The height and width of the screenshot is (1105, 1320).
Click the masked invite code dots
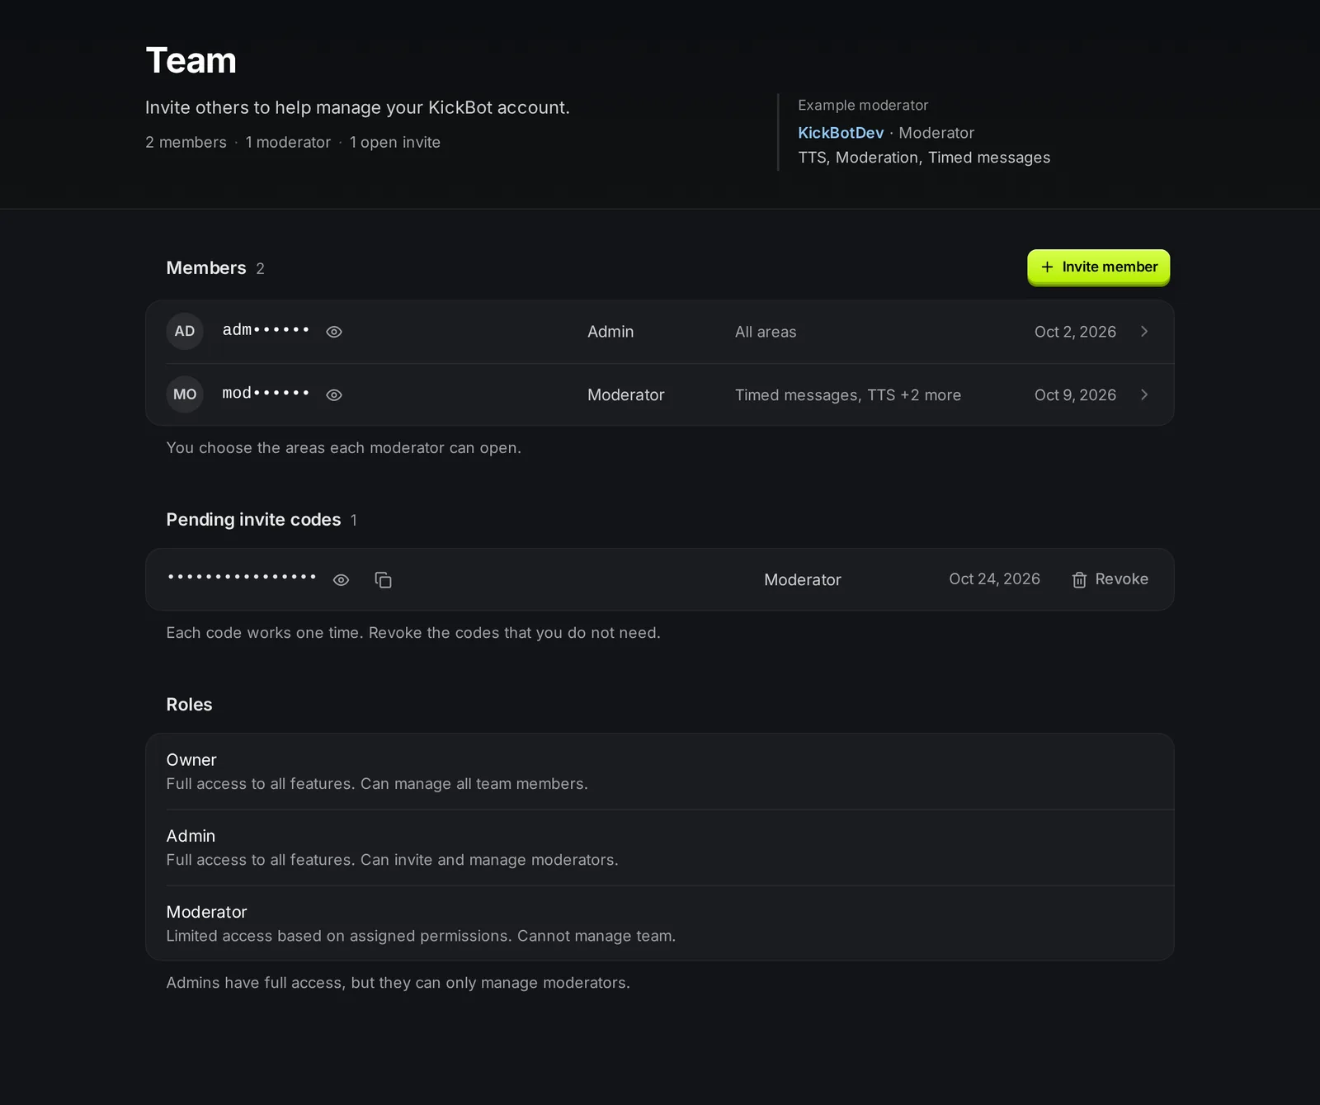pyautogui.click(x=242, y=577)
